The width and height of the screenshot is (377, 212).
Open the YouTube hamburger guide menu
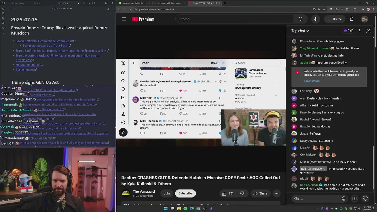(124, 19)
